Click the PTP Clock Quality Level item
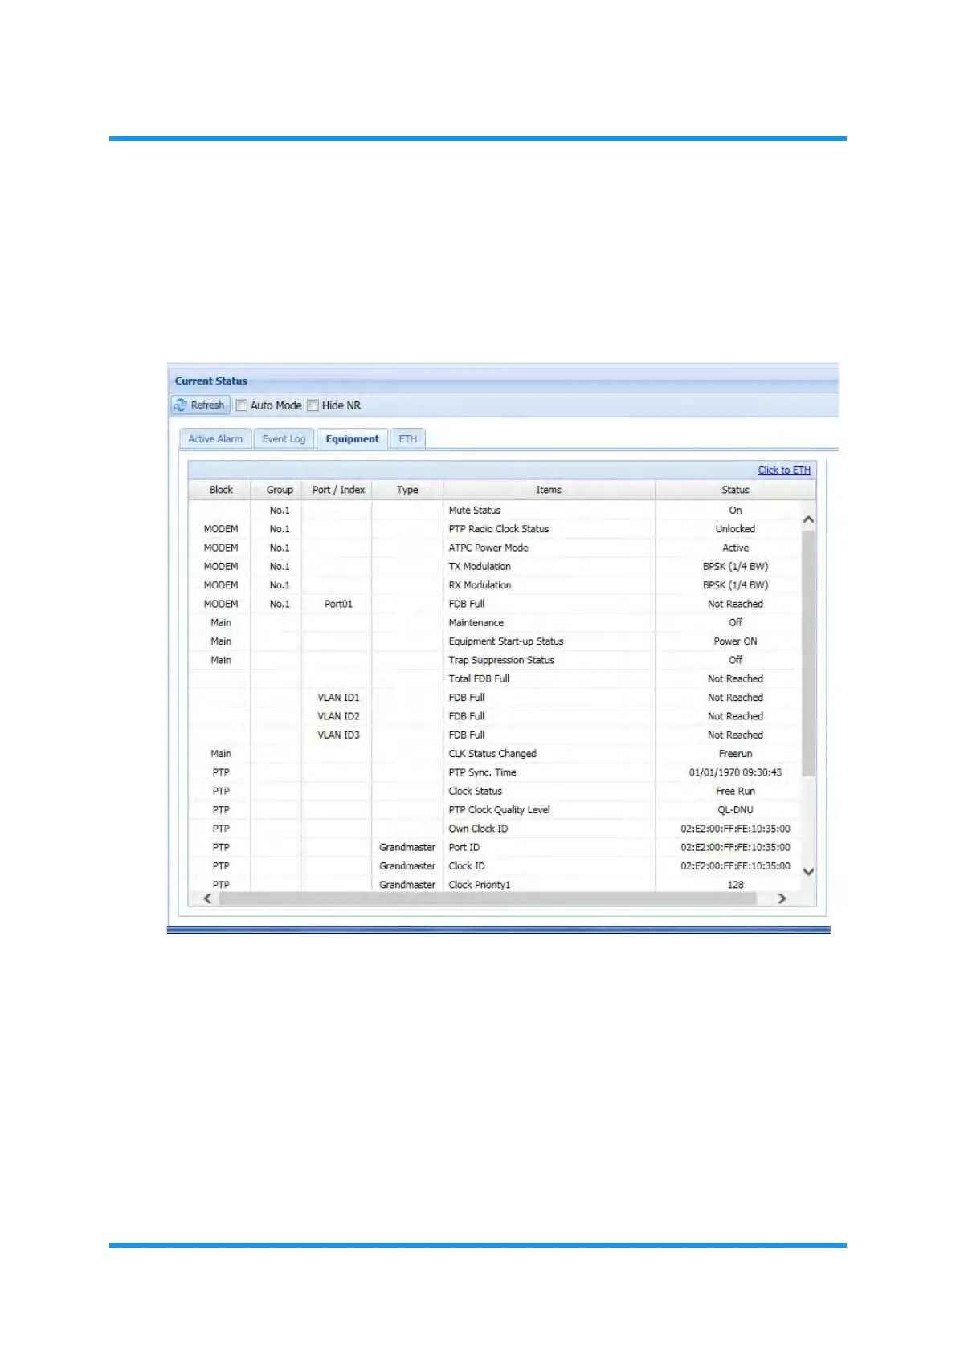 pyautogui.click(x=499, y=810)
